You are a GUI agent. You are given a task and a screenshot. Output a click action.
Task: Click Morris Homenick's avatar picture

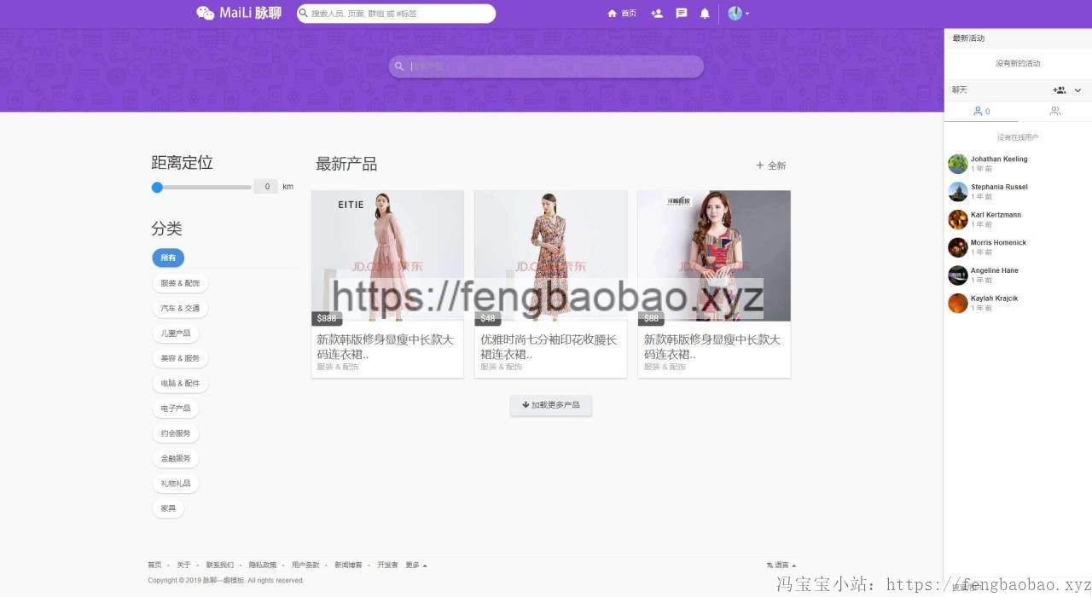tap(958, 247)
